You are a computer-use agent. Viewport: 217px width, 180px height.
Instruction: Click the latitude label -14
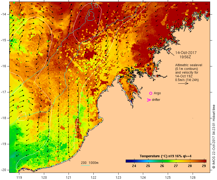(3, 14)
